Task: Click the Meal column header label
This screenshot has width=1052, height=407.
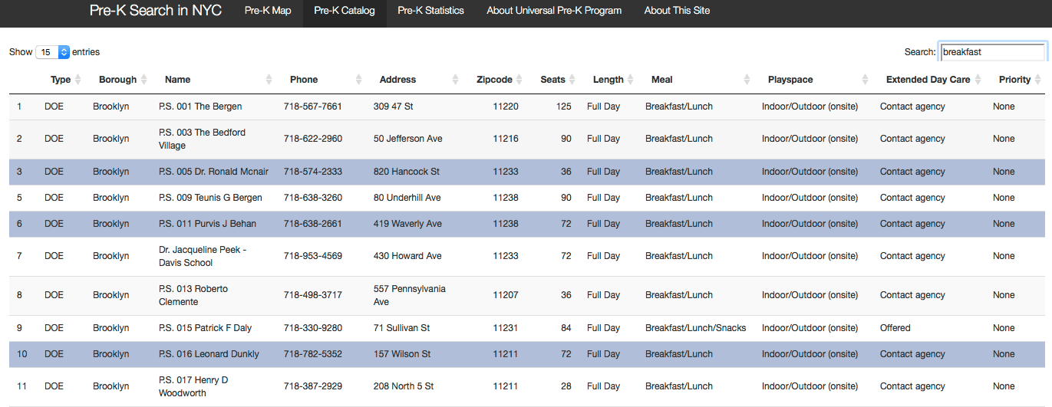Action: [661, 80]
